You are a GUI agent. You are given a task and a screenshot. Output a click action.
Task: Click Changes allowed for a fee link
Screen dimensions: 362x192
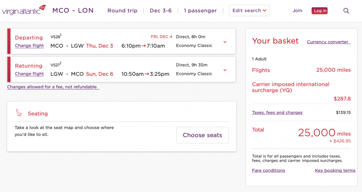click(52, 87)
